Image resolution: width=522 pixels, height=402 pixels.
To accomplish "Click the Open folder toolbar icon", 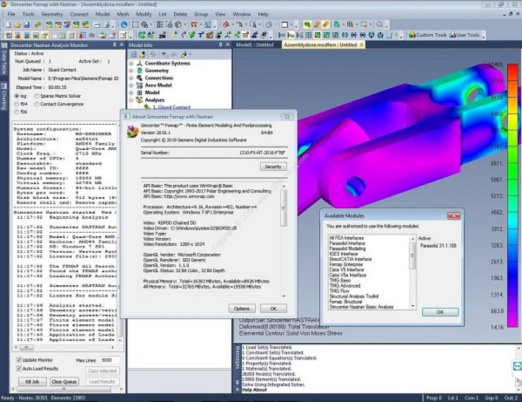I will click(16, 25).
